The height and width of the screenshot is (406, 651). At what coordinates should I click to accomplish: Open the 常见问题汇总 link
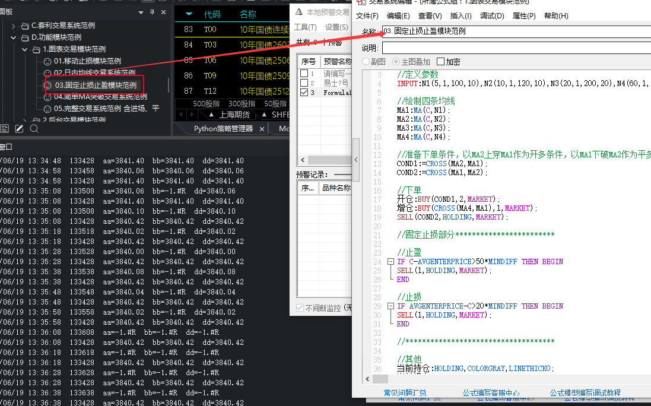(405, 392)
